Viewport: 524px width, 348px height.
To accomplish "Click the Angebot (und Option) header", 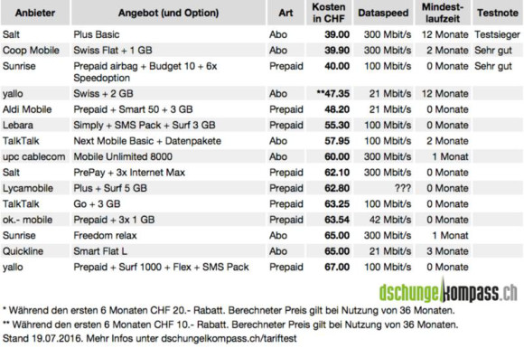I will point(168,13).
